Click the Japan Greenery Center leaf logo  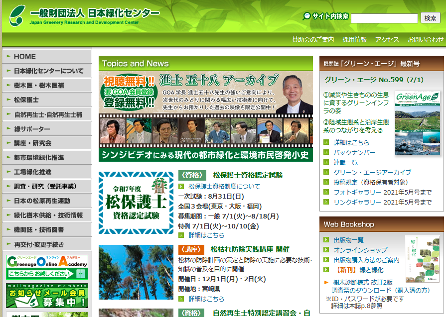click(x=17, y=15)
